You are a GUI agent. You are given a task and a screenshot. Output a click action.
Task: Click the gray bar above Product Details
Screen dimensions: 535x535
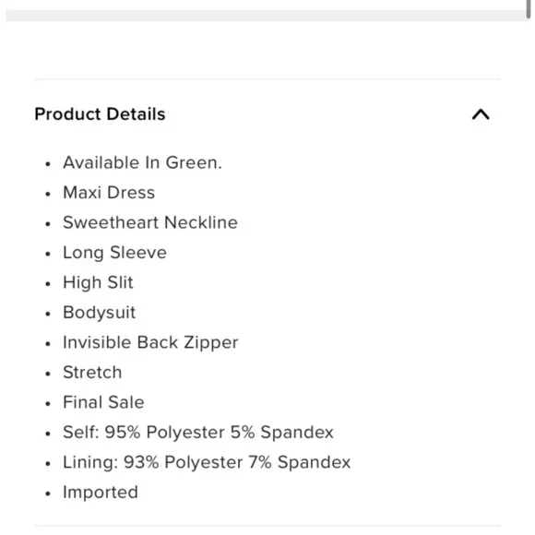(x=267, y=16)
